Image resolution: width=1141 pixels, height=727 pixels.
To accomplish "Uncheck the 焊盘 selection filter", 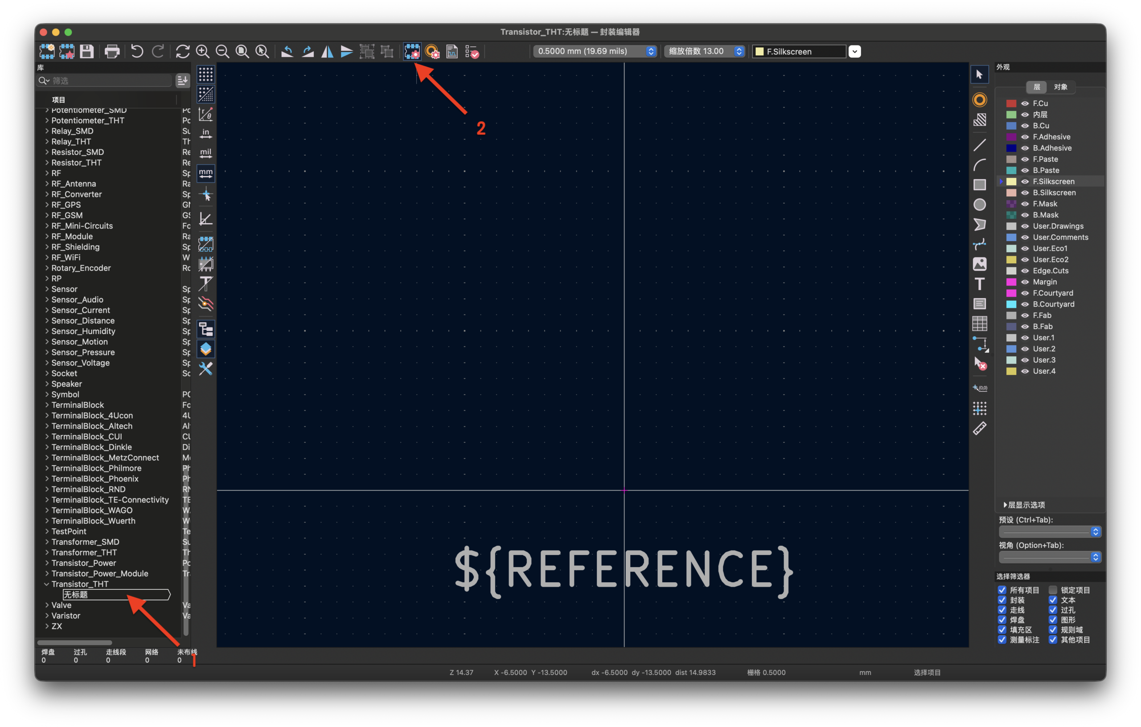I will [x=1001, y=620].
